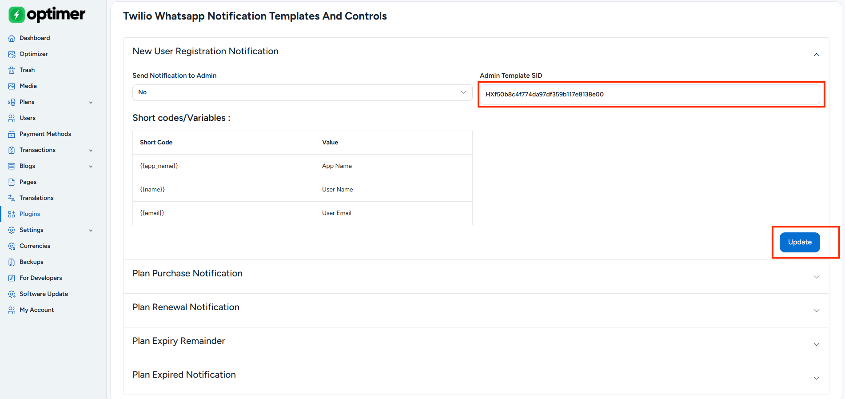Click the Pages document icon
Screen dimensions: 845x399
coord(12,182)
